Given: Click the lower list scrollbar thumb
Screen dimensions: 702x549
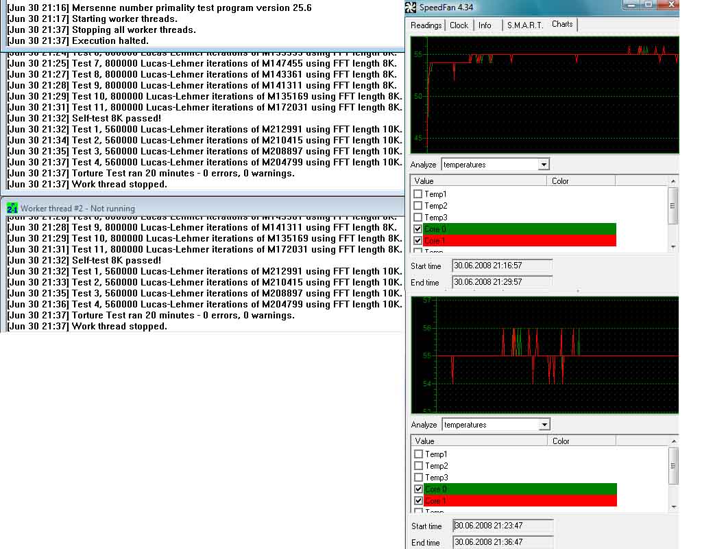Looking at the screenshot, I should pyautogui.click(x=673, y=466).
